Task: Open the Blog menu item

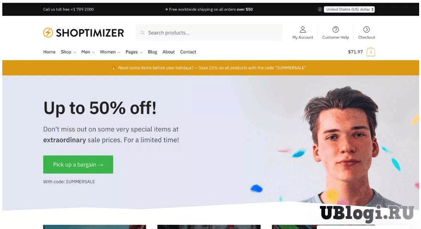Action: click(152, 52)
